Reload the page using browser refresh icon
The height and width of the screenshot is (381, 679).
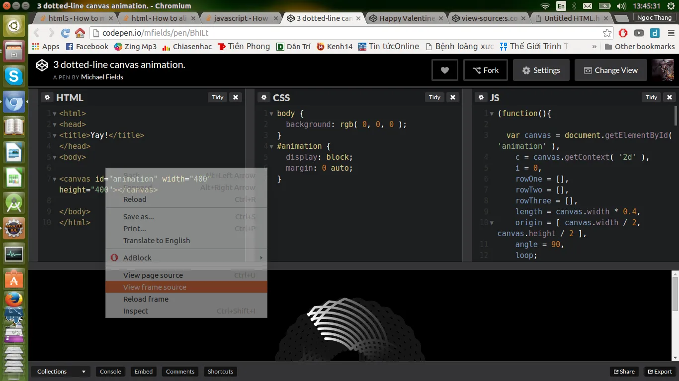coord(65,33)
